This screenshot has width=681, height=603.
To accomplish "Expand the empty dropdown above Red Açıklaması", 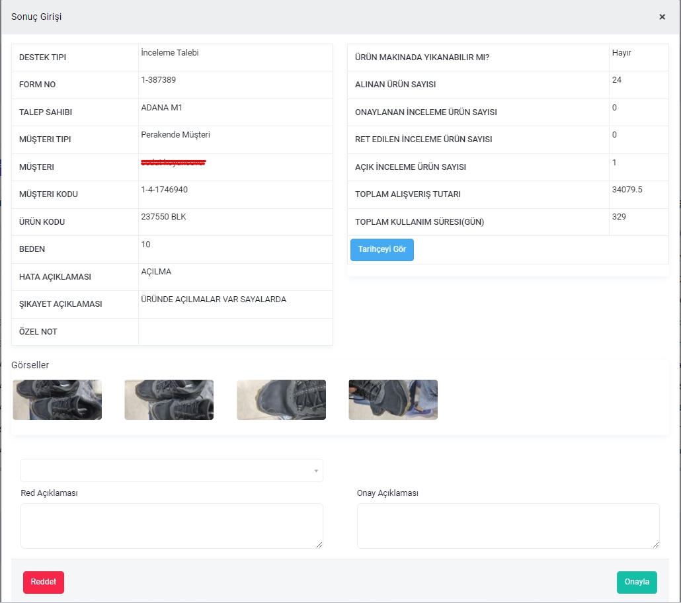I will tap(172, 471).
